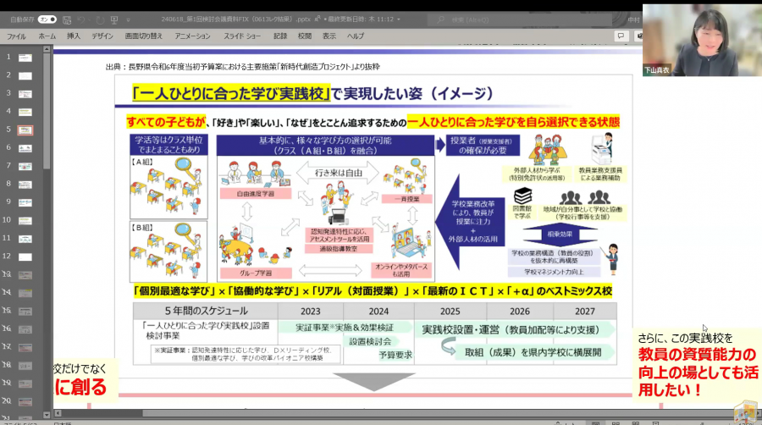Open the 記録 tab

coord(280,36)
